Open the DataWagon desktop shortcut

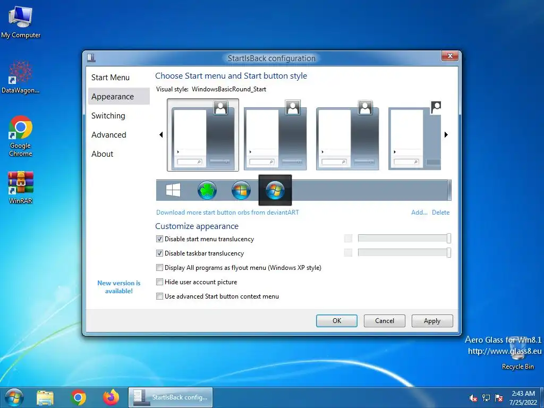pos(21,77)
